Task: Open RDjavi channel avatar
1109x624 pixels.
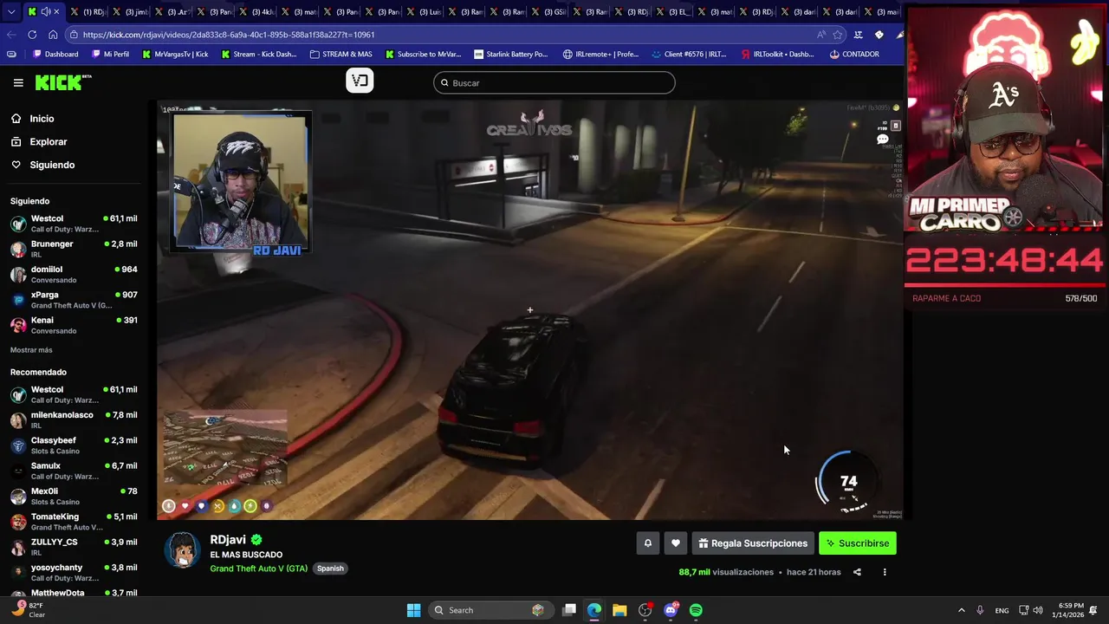Action: click(183, 550)
